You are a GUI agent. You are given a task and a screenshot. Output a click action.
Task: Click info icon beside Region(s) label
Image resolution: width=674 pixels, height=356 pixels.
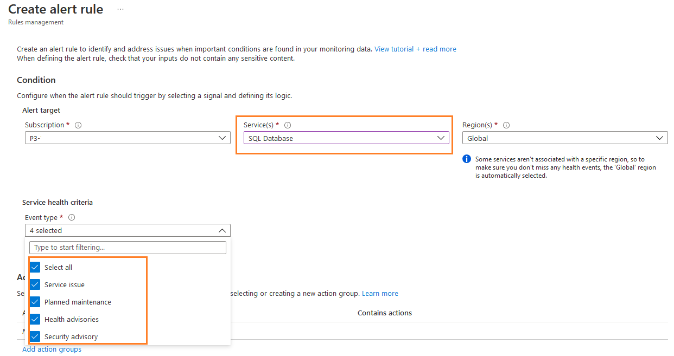tap(506, 125)
